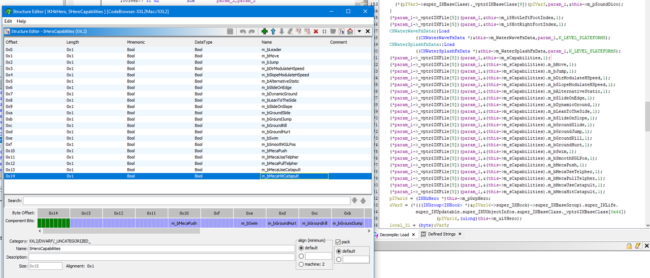
Task: Delete selected component with red X
Action: click(x=316, y=32)
